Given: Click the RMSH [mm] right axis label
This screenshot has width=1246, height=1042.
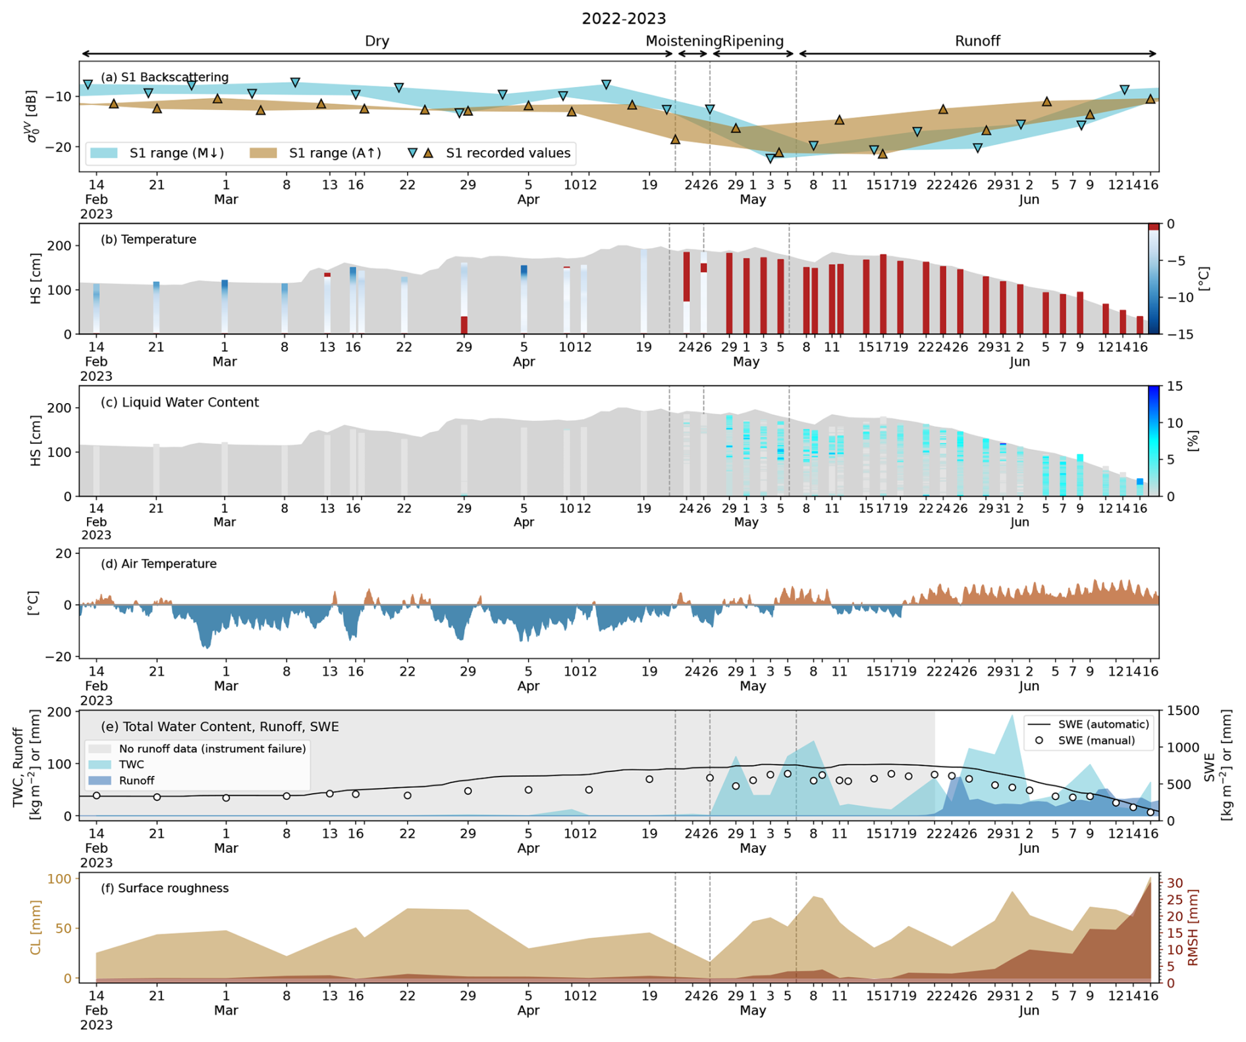Looking at the screenshot, I should click(1193, 927).
